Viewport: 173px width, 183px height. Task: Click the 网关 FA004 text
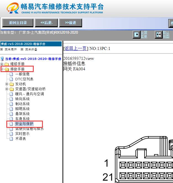coord(74,69)
